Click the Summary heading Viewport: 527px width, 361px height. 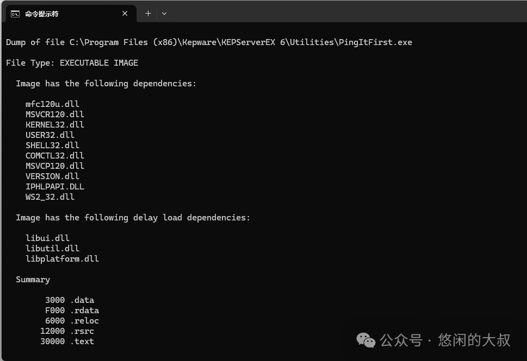[33, 280]
